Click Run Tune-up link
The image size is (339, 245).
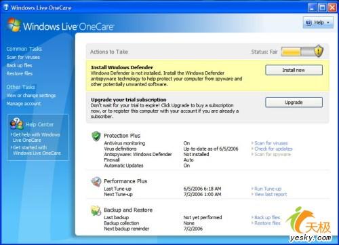pyautogui.click(x=268, y=189)
